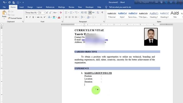Open the multilevel list dropdown

pos(77,13)
